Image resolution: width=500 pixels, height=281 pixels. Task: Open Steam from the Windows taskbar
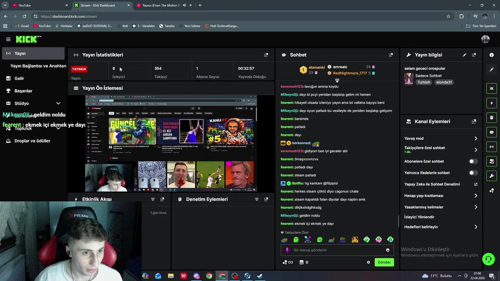(260, 276)
